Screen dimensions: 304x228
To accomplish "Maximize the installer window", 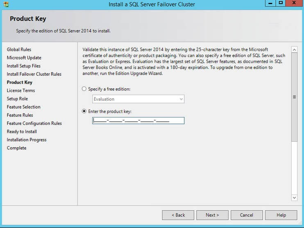I will 281,3.
